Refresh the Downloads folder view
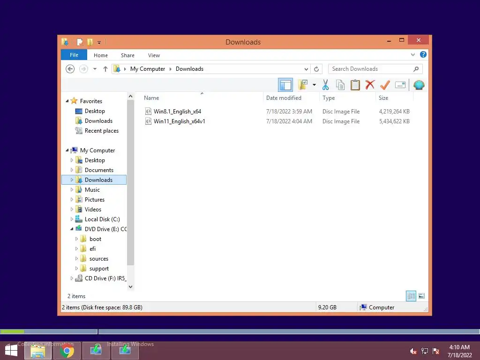Image resolution: width=480 pixels, height=360 pixels. tap(316, 69)
